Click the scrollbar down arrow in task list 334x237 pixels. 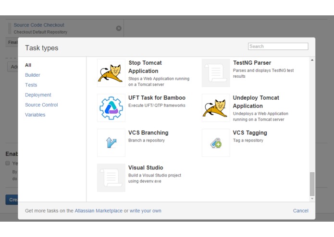pyautogui.click(x=312, y=199)
